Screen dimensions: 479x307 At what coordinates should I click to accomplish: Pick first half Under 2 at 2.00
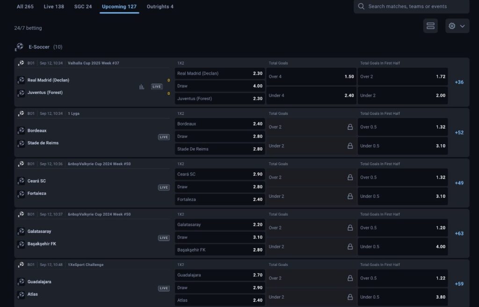click(403, 95)
